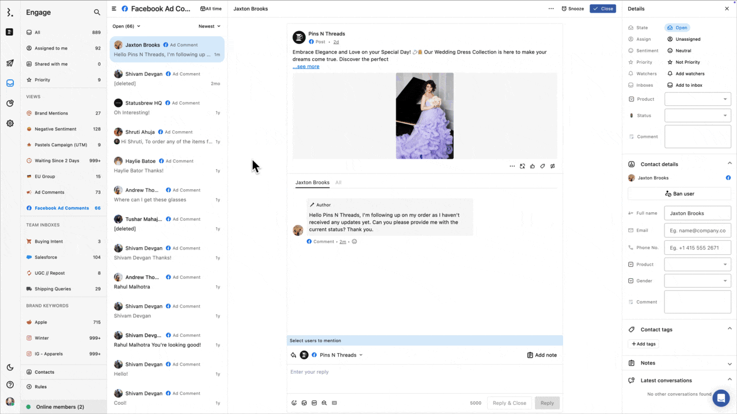Like the comment using the thumbs-up icon
737x414 pixels.
coord(531,166)
